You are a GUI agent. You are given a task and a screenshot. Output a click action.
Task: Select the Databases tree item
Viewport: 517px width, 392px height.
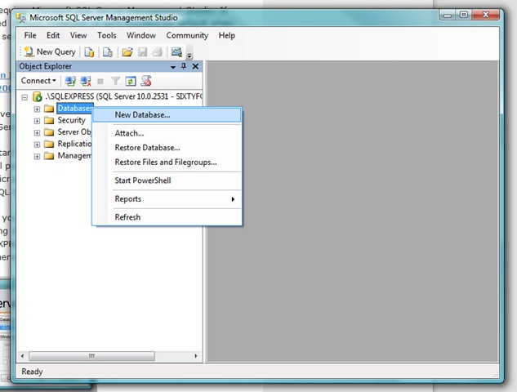pyautogui.click(x=74, y=109)
